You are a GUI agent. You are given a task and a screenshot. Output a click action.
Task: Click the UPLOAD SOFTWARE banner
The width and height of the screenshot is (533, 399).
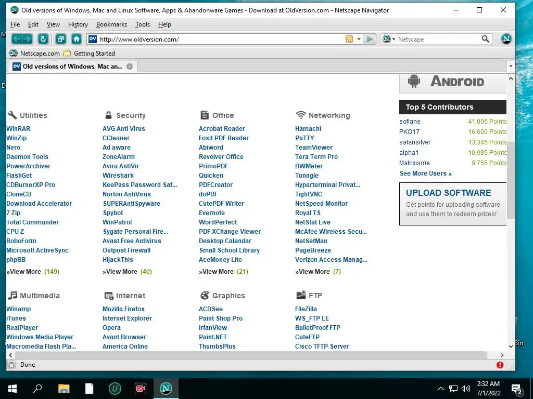click(x=453, y=204)
